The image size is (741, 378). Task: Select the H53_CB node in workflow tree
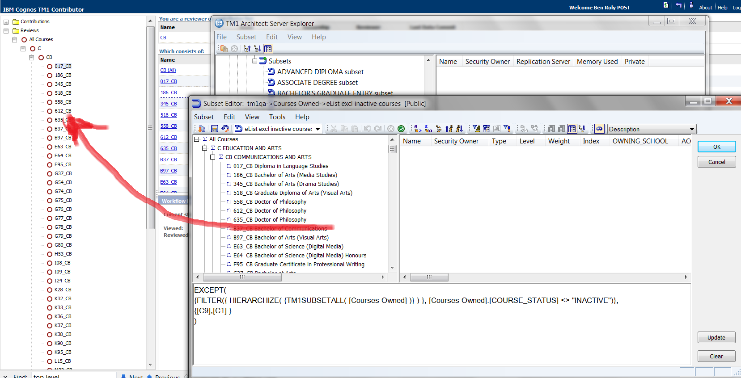[x=63, y=254]
